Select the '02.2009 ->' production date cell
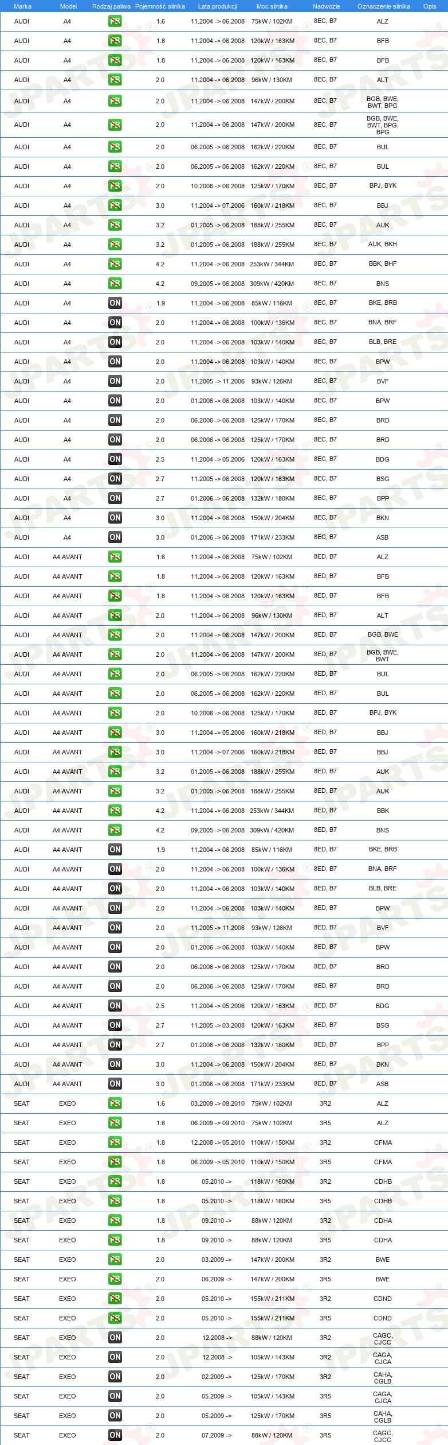Image resolution: width=448 pixels, height=1445 pixels. (217, 1377)
